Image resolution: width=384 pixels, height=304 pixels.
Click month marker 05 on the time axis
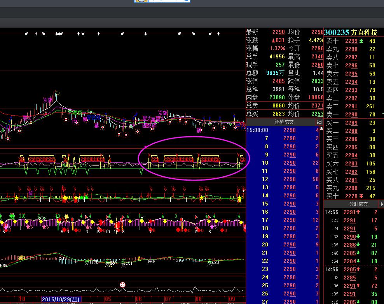108,299
